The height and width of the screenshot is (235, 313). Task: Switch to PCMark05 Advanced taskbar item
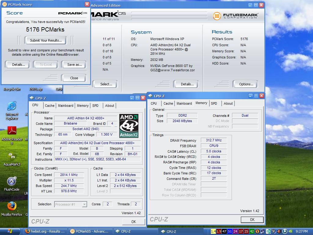click(90, 231)
